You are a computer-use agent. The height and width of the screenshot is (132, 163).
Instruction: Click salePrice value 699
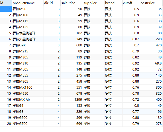coord(79,124)
